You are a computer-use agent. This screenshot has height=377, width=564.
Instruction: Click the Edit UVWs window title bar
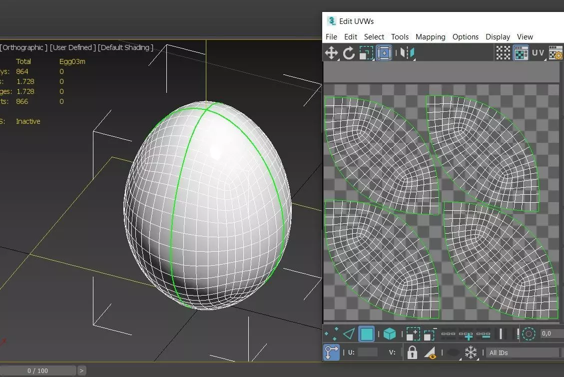point(443,21)
